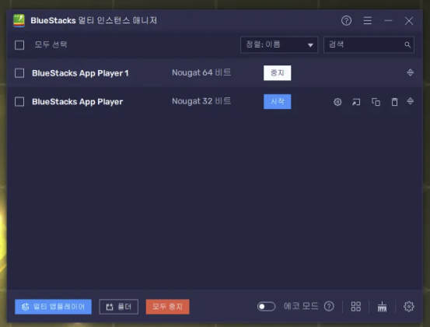
Task: Click the magnifier search icon
Action: (x=407, y=44)
